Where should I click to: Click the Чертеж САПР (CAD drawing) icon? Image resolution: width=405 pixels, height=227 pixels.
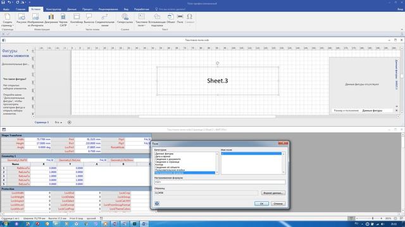(x=63, y=17)
